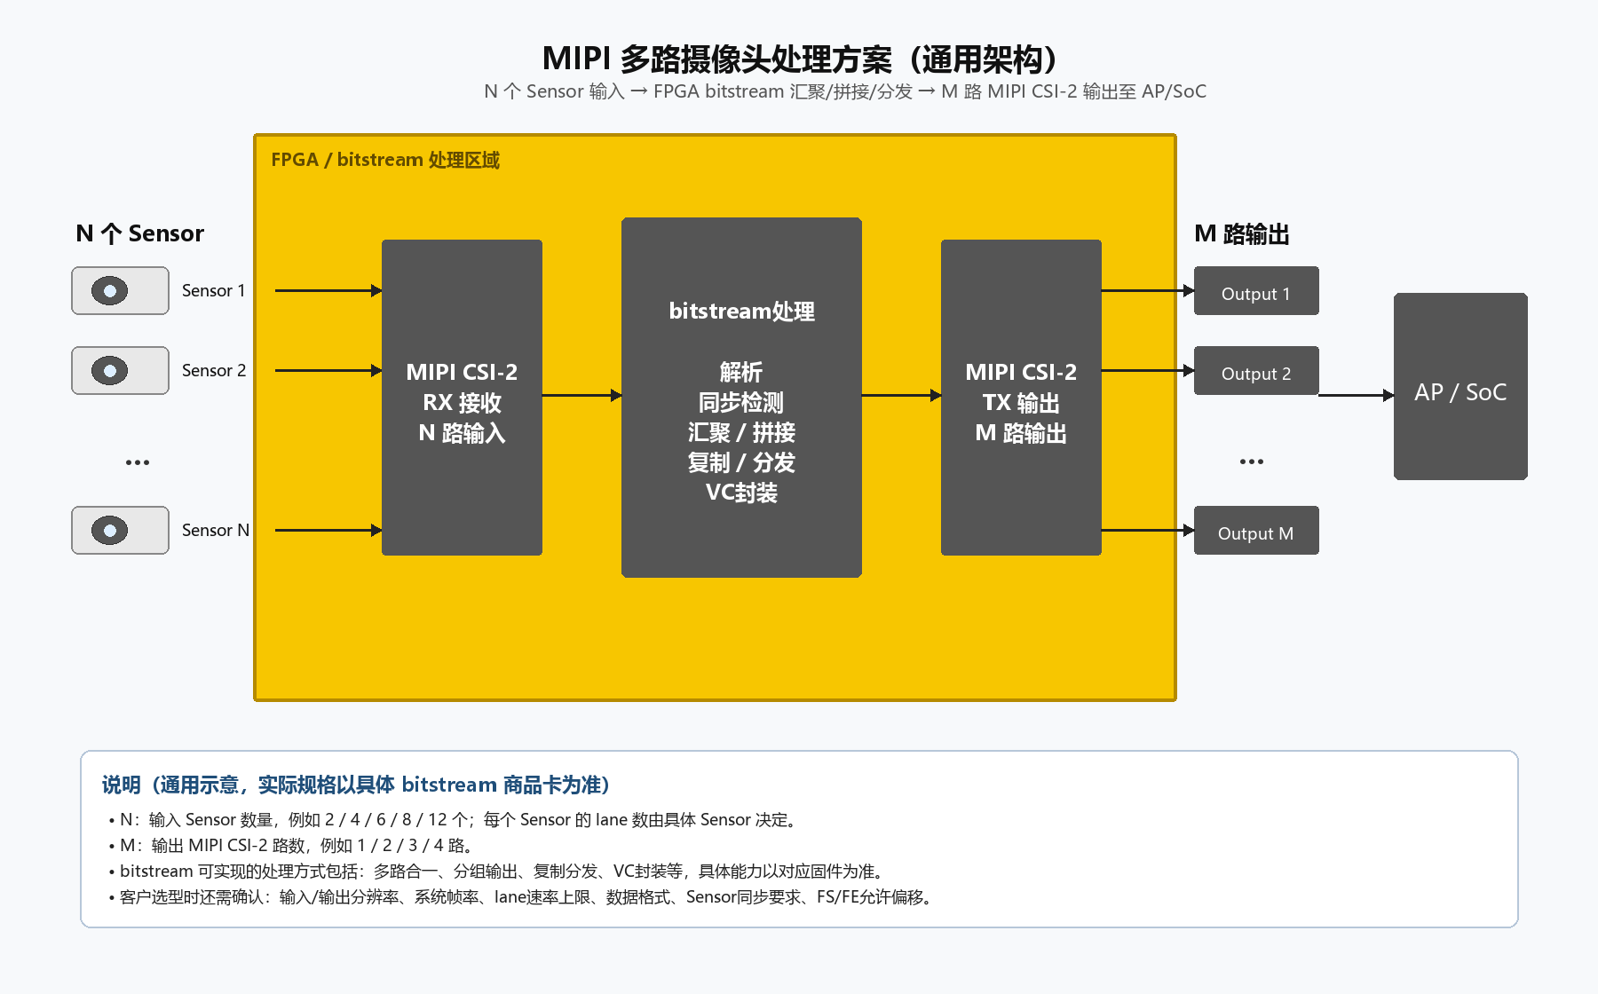This screenshot has width=1598, height=994.
Task: Click the '复制 / 分发' line
Action: click(741, 463)
